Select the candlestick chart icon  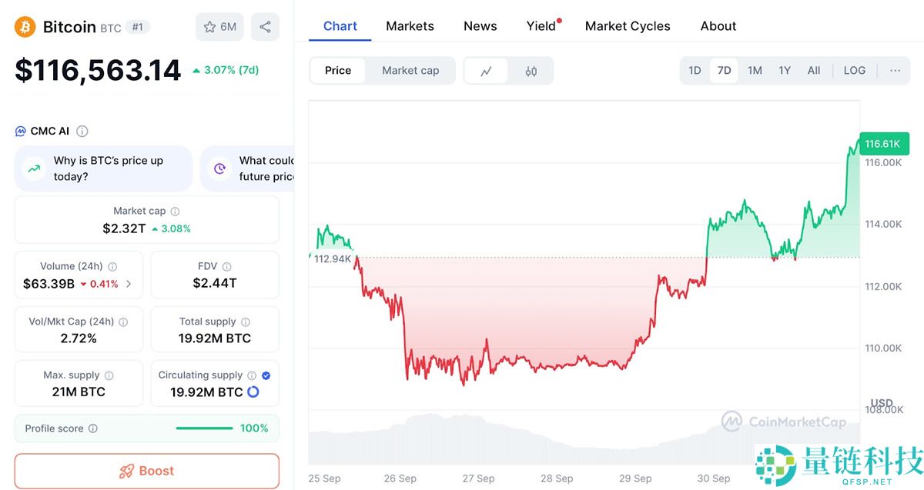530,70
